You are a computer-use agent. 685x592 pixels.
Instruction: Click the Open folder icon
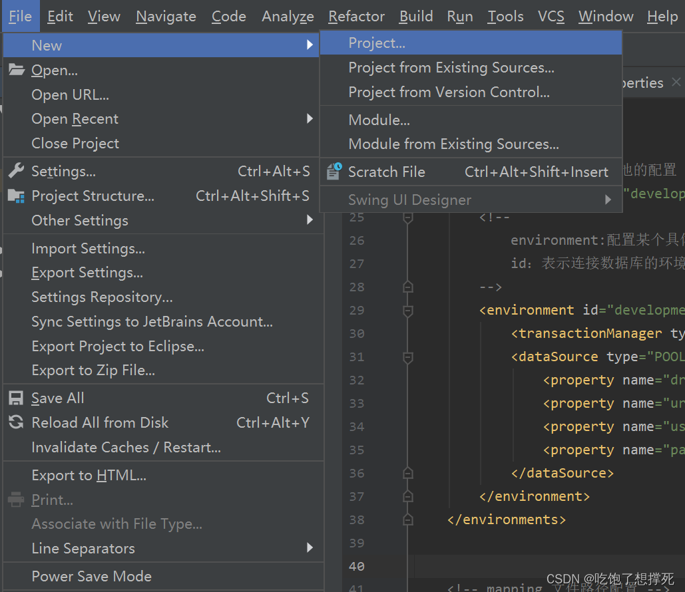pyautogui.click(x=16, y=70)
